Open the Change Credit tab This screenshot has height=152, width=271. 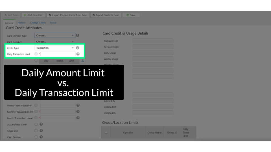click(38, 23)
